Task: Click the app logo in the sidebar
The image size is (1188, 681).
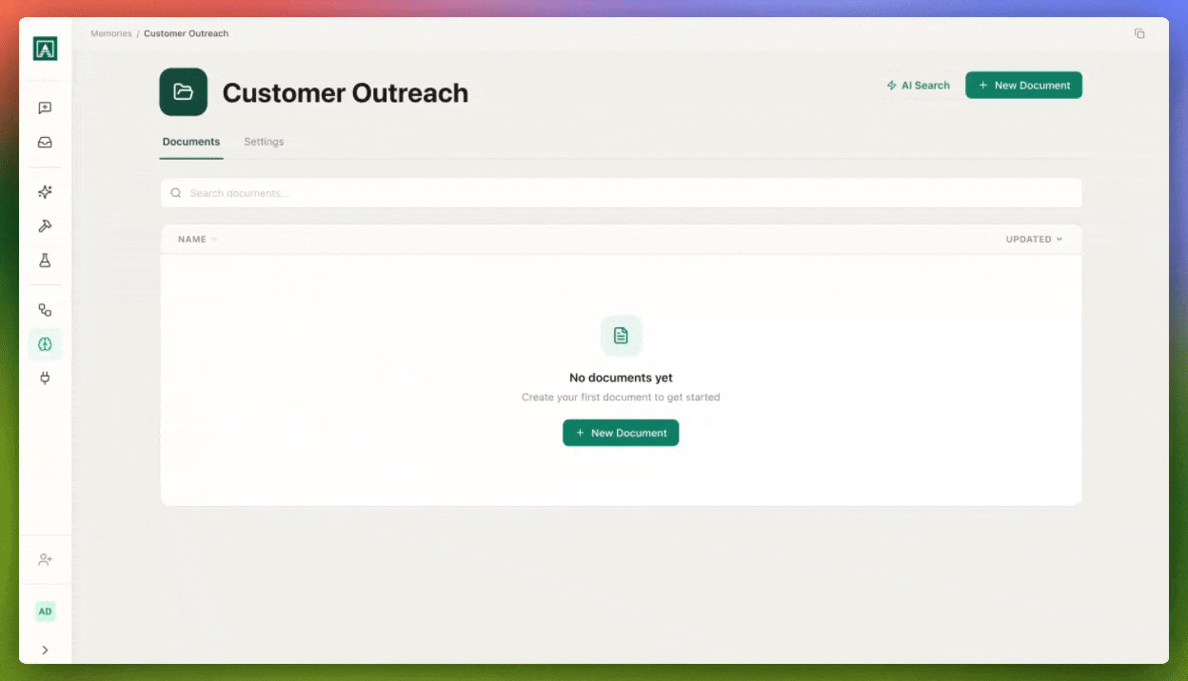Action: 45,49
